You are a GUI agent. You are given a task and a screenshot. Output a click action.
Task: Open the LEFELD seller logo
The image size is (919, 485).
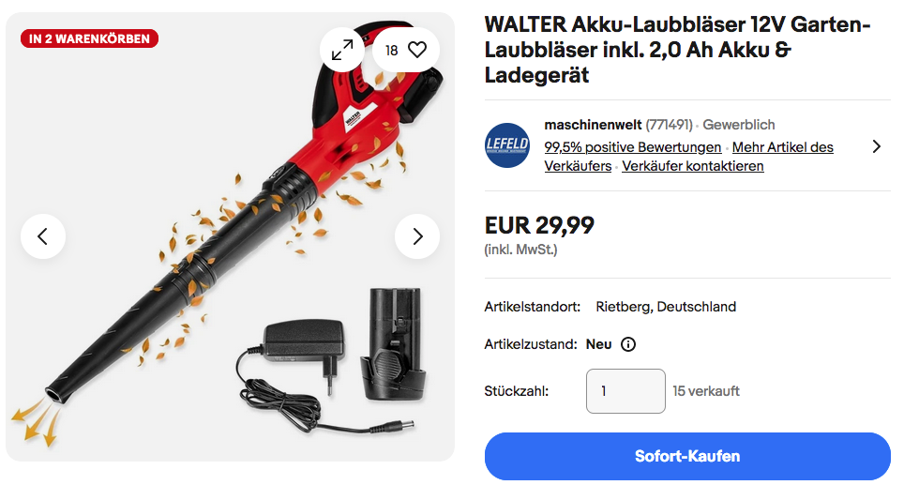click(x=507, y=145)
